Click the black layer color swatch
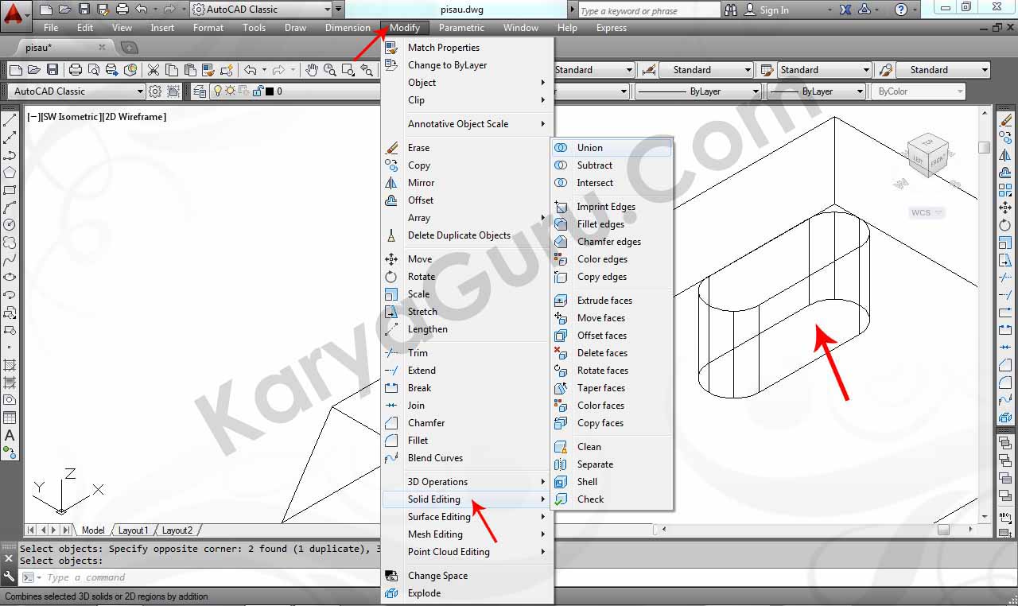Screen dimensions: 1018x606 [x=270, y=91]
